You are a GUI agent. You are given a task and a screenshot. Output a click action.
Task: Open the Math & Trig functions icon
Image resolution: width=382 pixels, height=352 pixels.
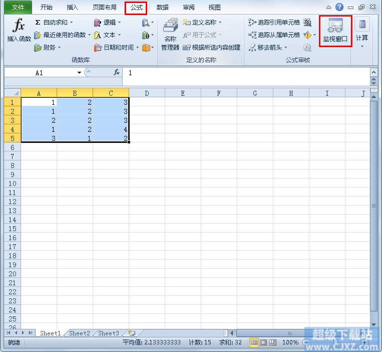[148, 36]
